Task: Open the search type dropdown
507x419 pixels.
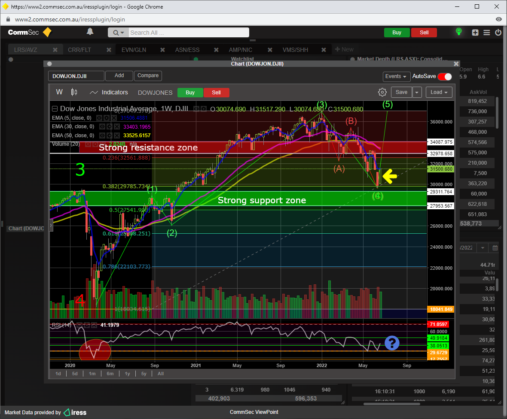Action: point(118,33)
